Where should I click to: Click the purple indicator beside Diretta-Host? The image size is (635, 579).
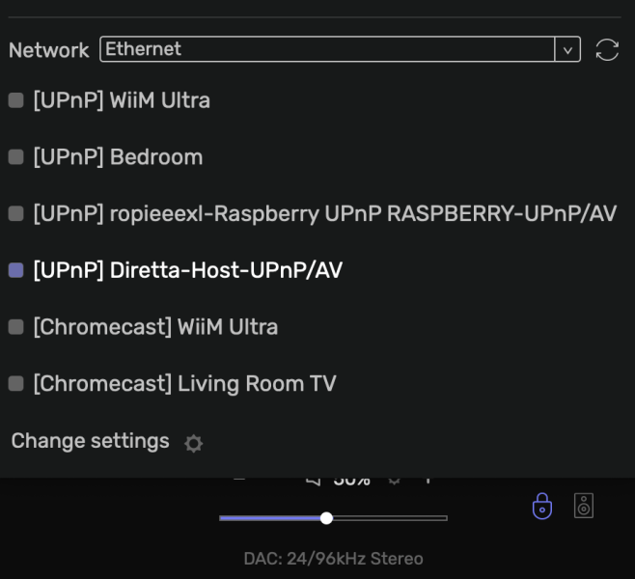tap(15, 270)
